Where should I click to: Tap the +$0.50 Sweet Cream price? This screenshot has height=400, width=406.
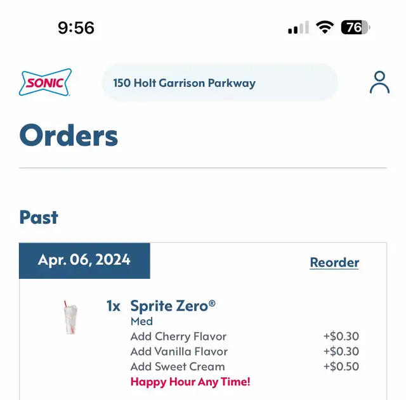point(341,366)
